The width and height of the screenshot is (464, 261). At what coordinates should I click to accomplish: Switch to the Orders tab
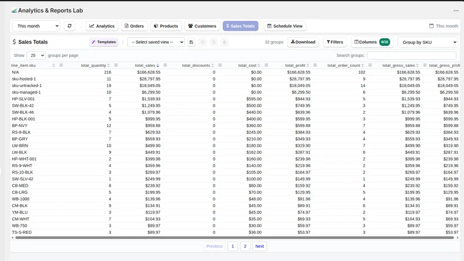(x=134, y=26)
